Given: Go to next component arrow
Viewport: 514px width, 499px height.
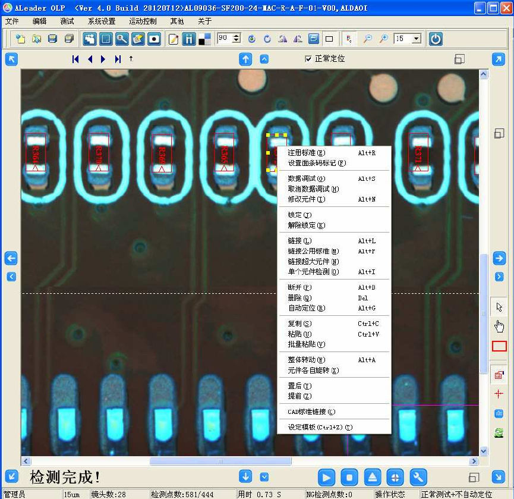Looking at the screenshot, I should coord(103,59).
